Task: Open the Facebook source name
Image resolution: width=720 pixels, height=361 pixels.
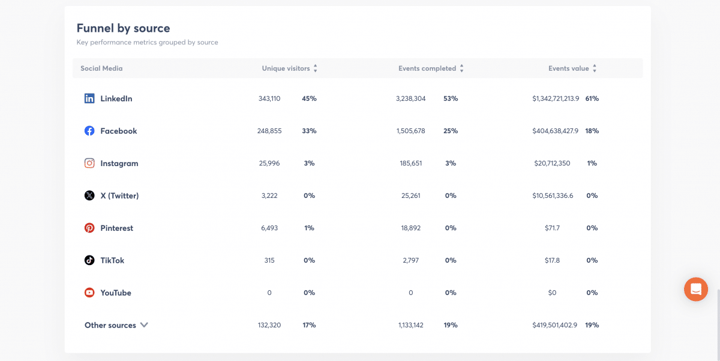Action: pos(119,131)
